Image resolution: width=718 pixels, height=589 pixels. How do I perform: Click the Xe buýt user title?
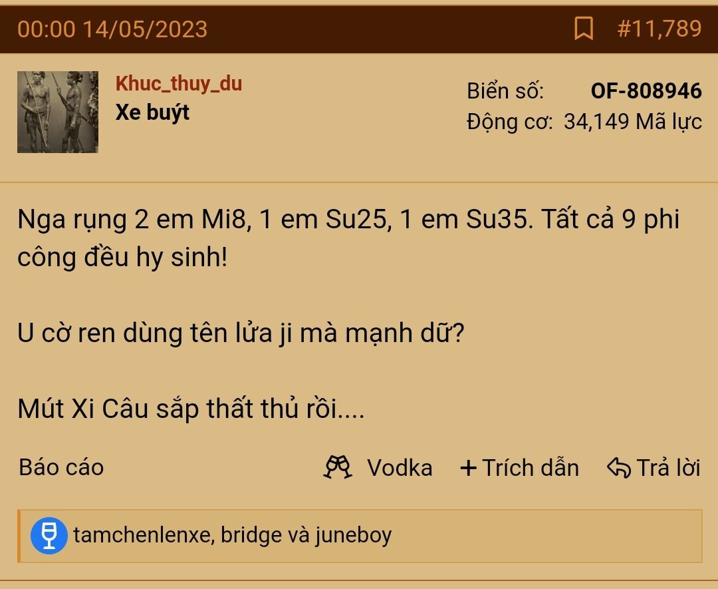152,112
